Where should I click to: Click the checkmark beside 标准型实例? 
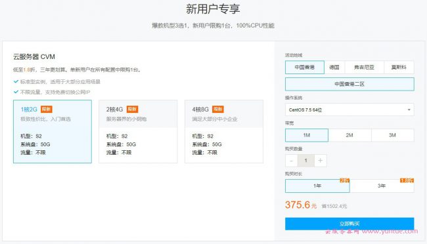point(16,81)
